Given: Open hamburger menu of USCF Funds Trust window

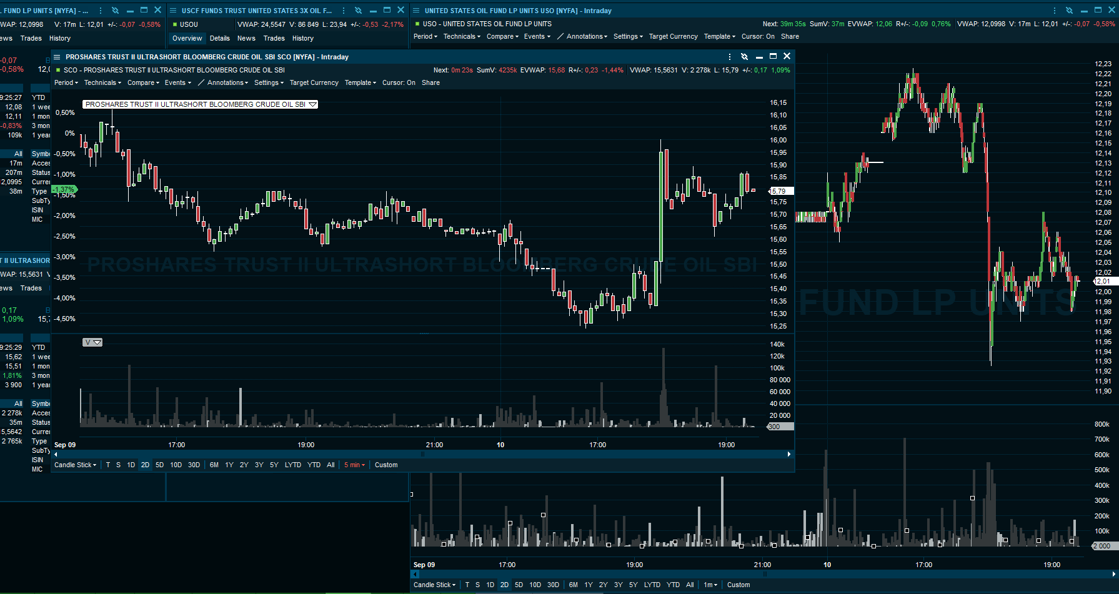Looking at the screenshot, I should [x=173, y=11].
